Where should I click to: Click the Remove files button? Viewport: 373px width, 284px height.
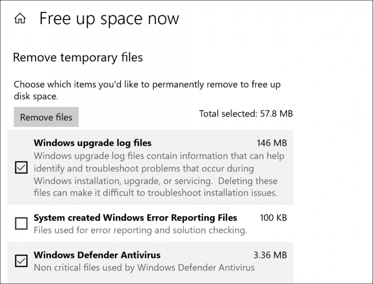(x=46, y=117)
